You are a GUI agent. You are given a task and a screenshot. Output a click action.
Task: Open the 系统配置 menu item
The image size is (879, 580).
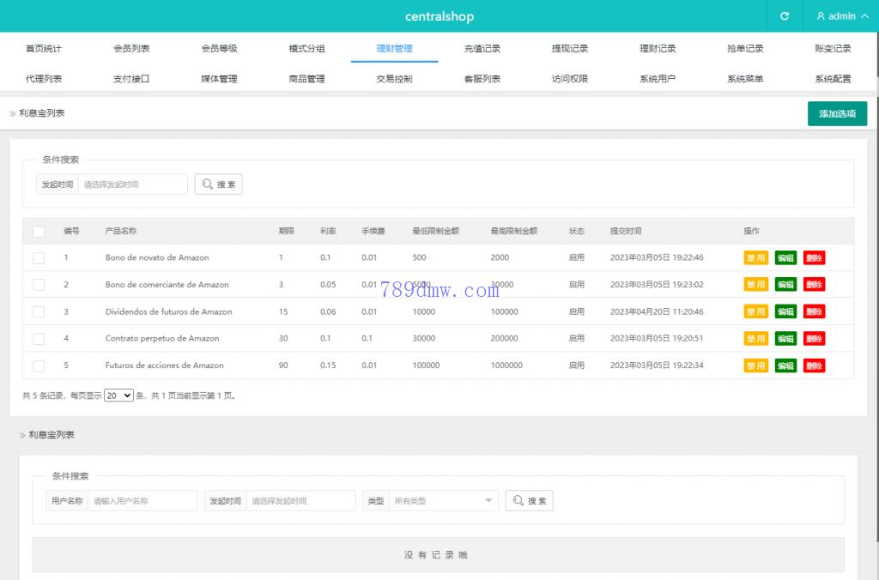833,79
